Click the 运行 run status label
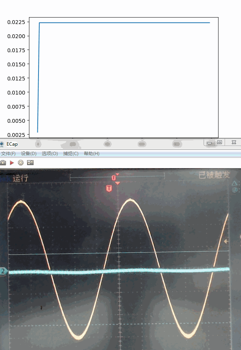 (21, 178)
